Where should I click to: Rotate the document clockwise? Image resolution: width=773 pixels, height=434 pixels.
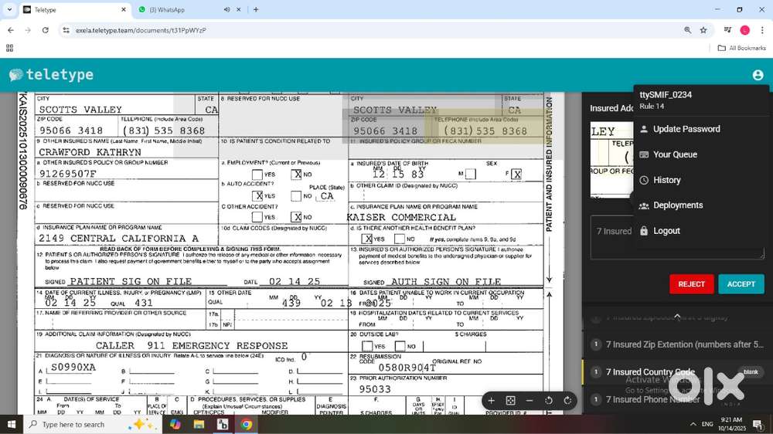(567, 401)
